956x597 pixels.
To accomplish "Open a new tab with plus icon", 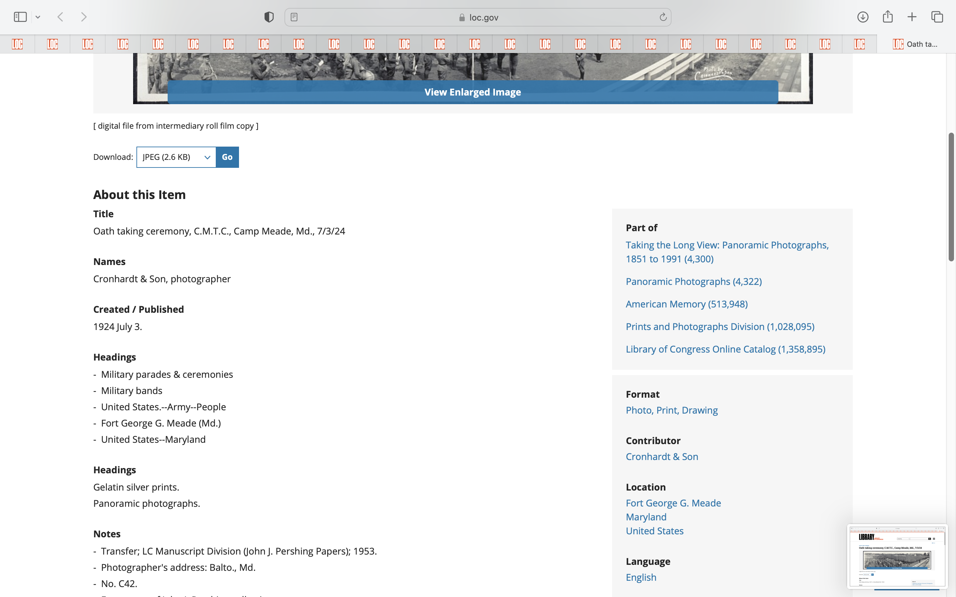I will pyautogui.click(x=912, y=17).
